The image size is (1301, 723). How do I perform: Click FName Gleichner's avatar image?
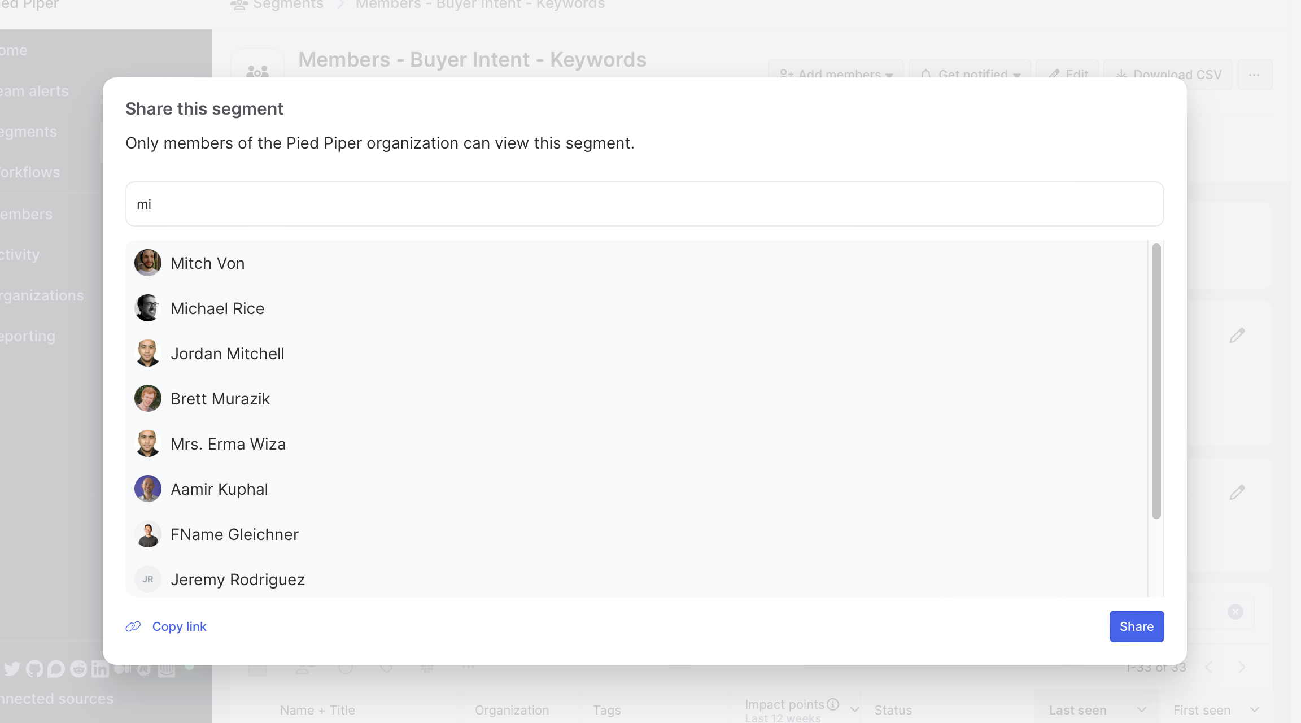click(147, 534)
